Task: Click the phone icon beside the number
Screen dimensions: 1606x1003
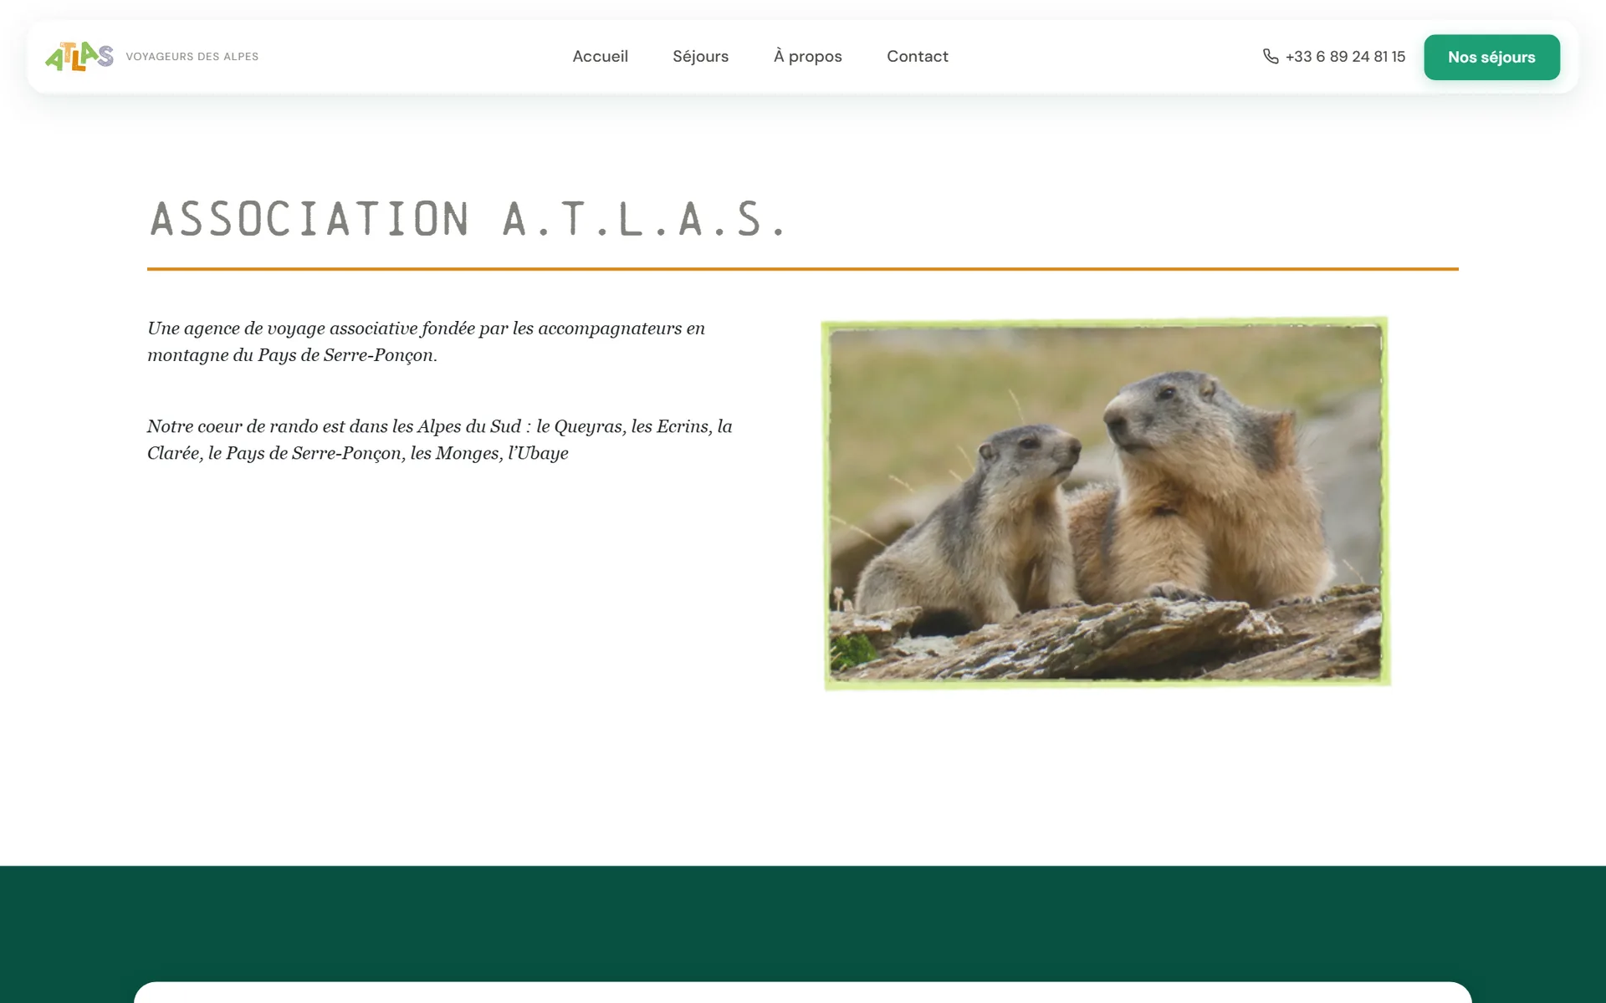Action: point(1271,56)
